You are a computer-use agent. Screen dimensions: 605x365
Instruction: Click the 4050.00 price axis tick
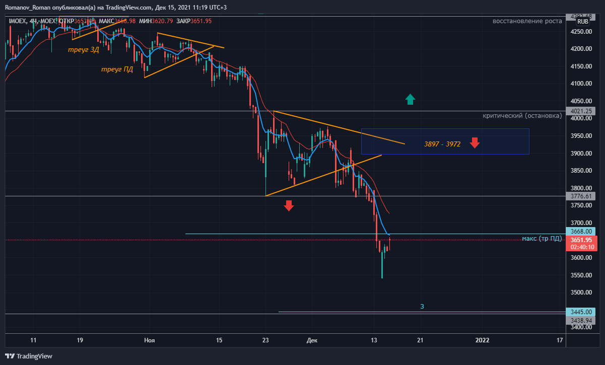581,101
